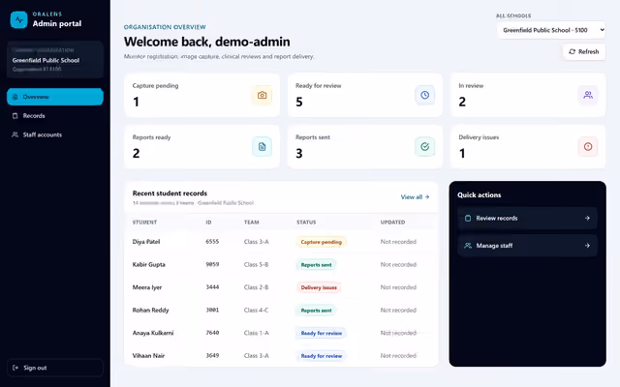Click the checkmark icon on Reports sent card
Screen dimensions: 620x387
tap(424, 147)
